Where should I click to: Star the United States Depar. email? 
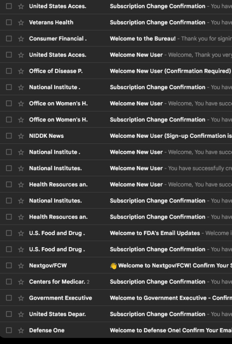(x=21, y=315)
